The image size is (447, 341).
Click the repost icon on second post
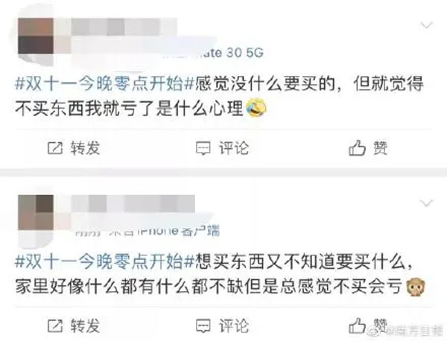tap(54, 325)
